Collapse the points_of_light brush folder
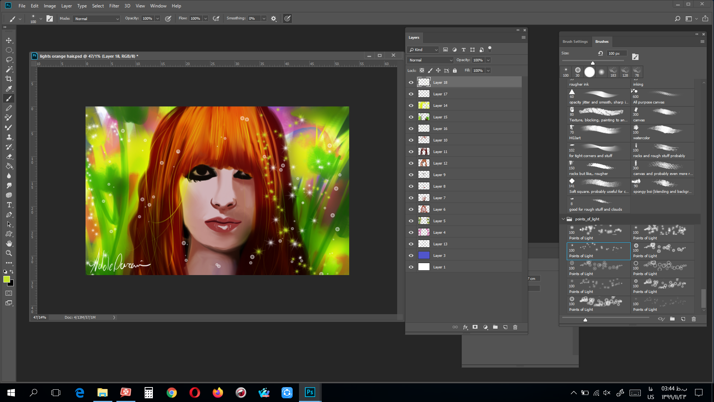The width and height of the screenshot is (714, 402). (x=563, y=219)
